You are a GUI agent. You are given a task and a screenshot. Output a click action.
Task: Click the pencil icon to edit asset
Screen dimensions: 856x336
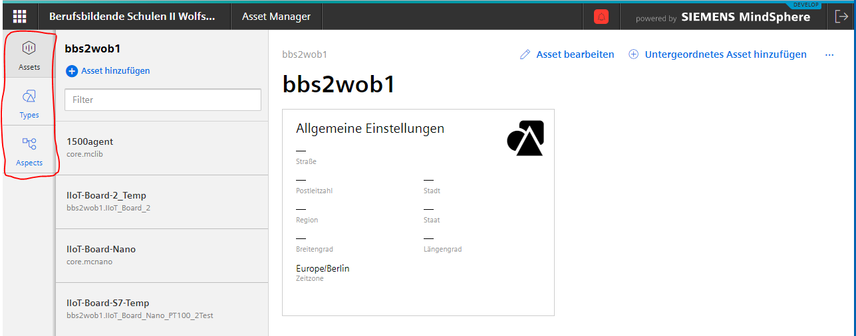525,54
